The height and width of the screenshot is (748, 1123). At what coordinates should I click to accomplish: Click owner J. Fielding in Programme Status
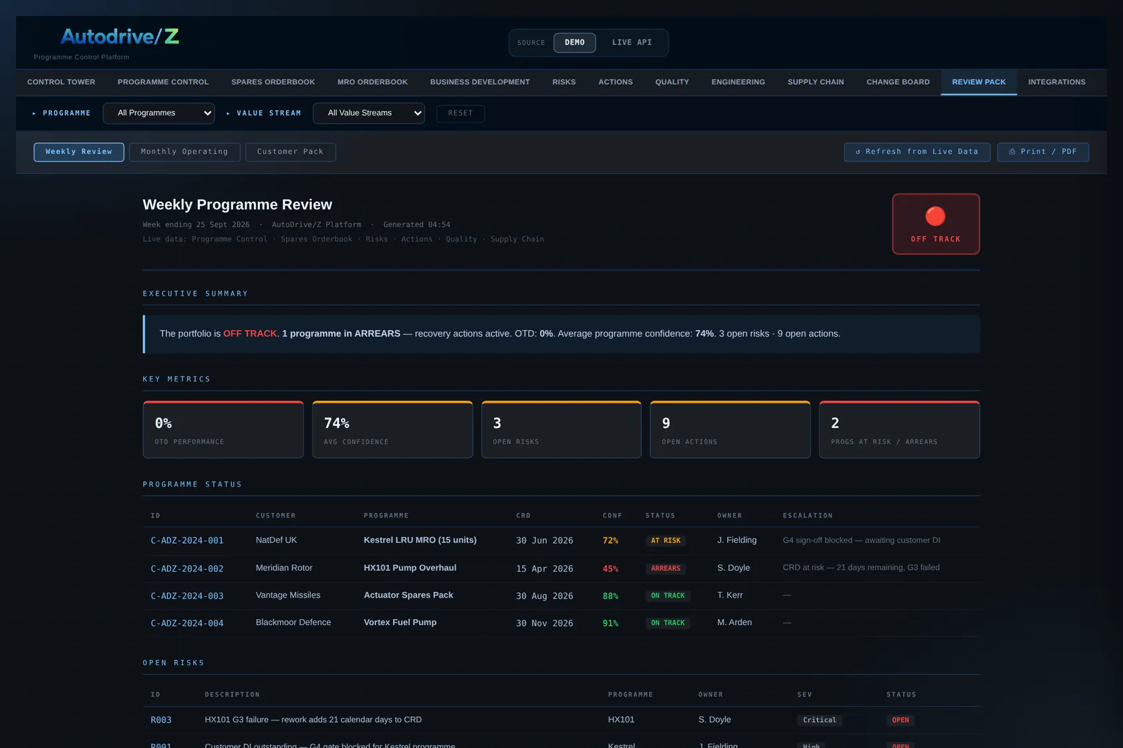(x=737, y=540)
